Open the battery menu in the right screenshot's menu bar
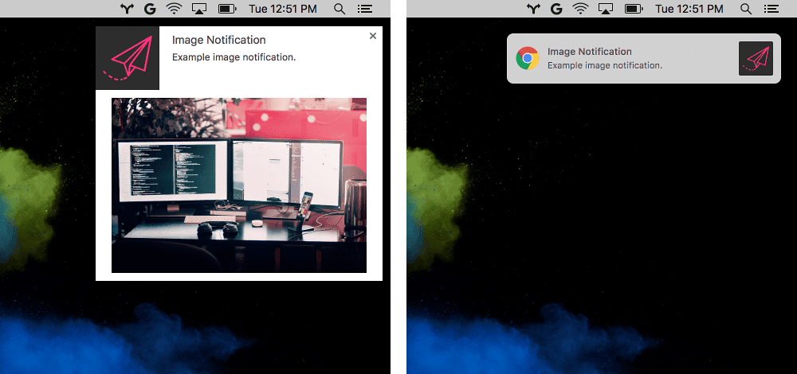 634,9
